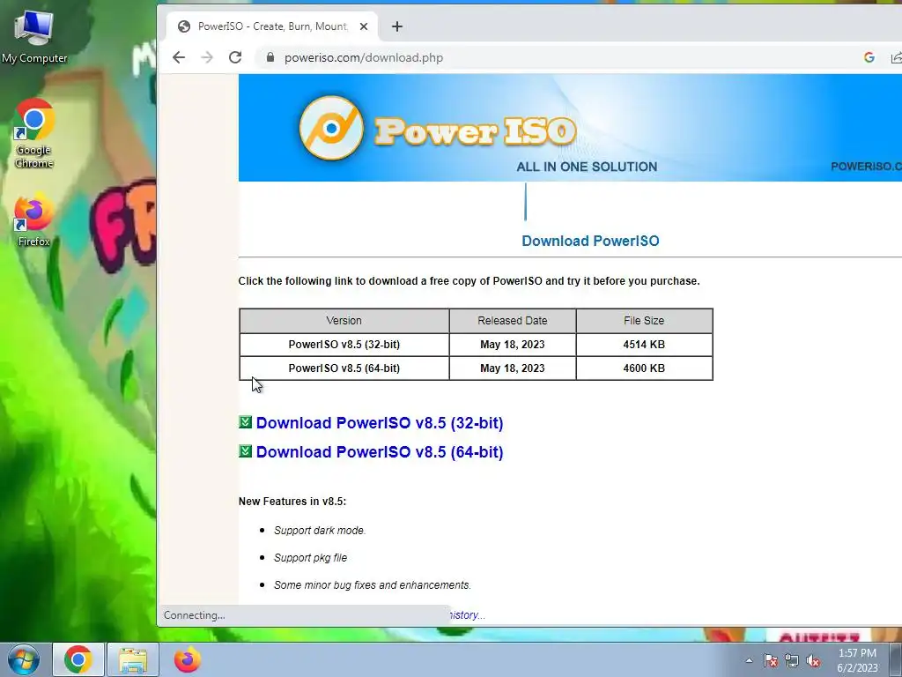
Task: Click Some minor bug fixes and enhancements text
Action: click(x=373, y=585)
